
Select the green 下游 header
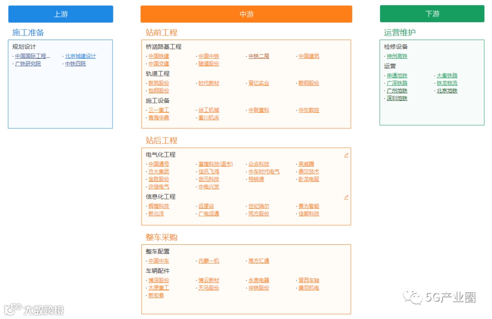(432, 14)
